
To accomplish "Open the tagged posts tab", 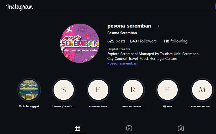I will (181, 128).
